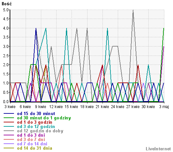Click the teal legend line swatch
The width and height of the screenshot is (173, 152).
tap(9, 126)
